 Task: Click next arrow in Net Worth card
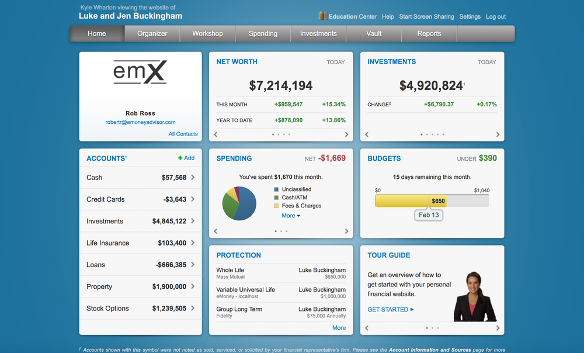tap(346, 134)
